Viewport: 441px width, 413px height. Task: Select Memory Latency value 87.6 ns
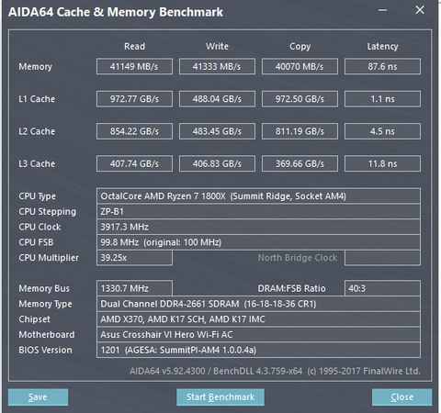[382, 66]
